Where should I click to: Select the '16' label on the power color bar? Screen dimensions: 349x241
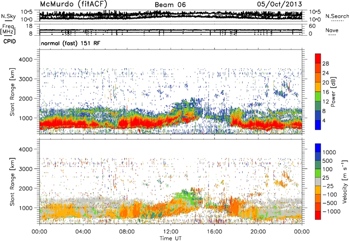tap(325, 92)
